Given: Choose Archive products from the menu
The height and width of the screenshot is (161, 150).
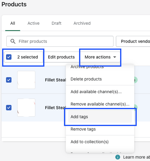Looking at the screenshot, I should [x=100, y=67].
